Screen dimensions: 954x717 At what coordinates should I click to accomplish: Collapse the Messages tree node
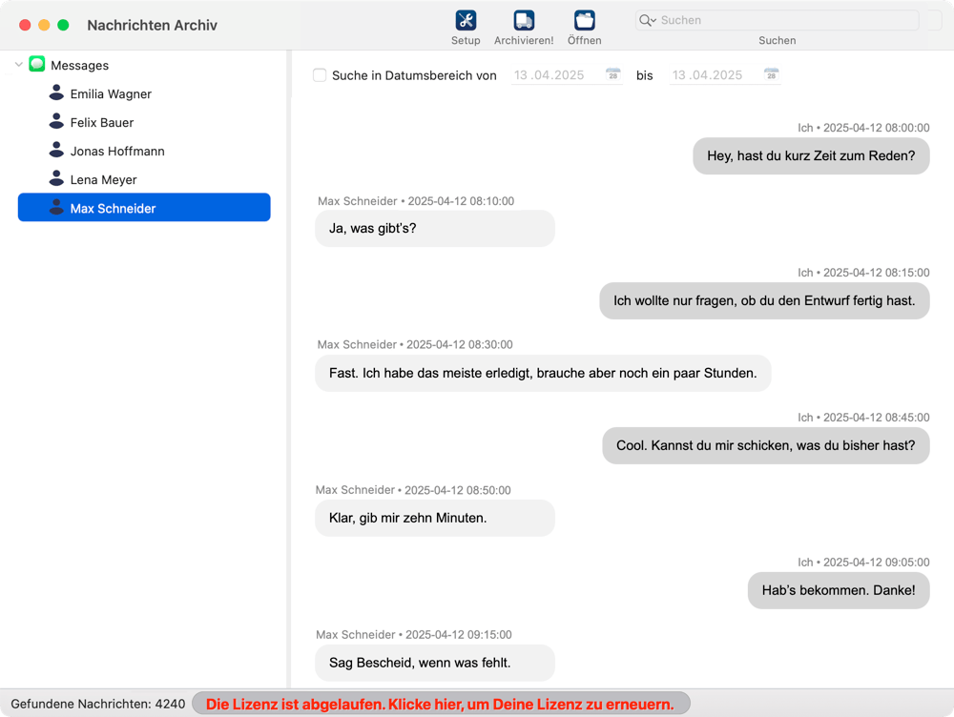19,65
